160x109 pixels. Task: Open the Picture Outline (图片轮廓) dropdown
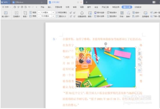100,12
